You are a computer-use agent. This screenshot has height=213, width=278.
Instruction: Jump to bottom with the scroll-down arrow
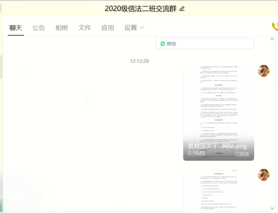(x=272, y=208)
